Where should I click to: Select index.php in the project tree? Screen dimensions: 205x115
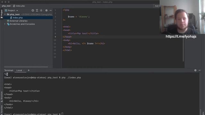coord(18,18)
